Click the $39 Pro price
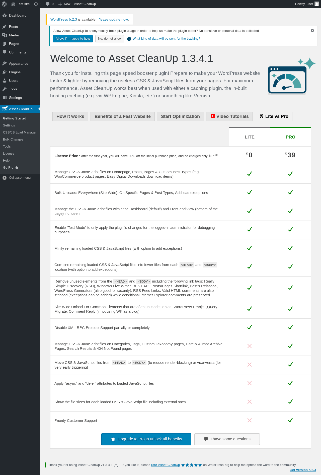Viewport: 321px width, 475px height. 290,155
